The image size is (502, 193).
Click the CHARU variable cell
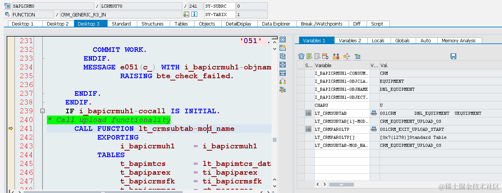pyautogui.click(x=342, y=105)
